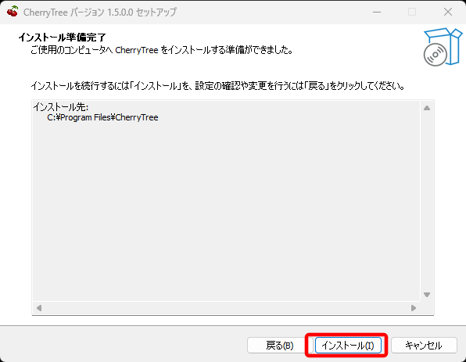The height and width of the screenshot is (362, 466).
Task: Click the インストール先: label in summary
Action: (61, 106)
